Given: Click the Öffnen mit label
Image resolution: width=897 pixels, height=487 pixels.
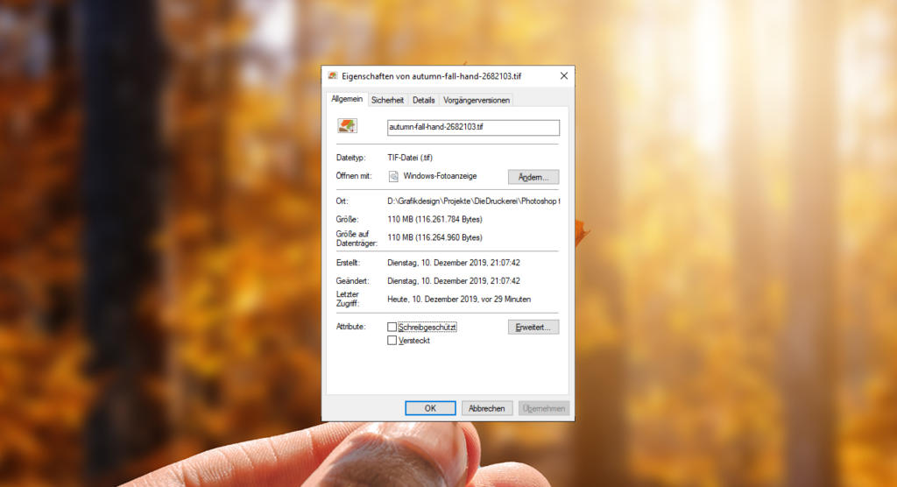Looking at the screenshot, I should click(354, 176).
